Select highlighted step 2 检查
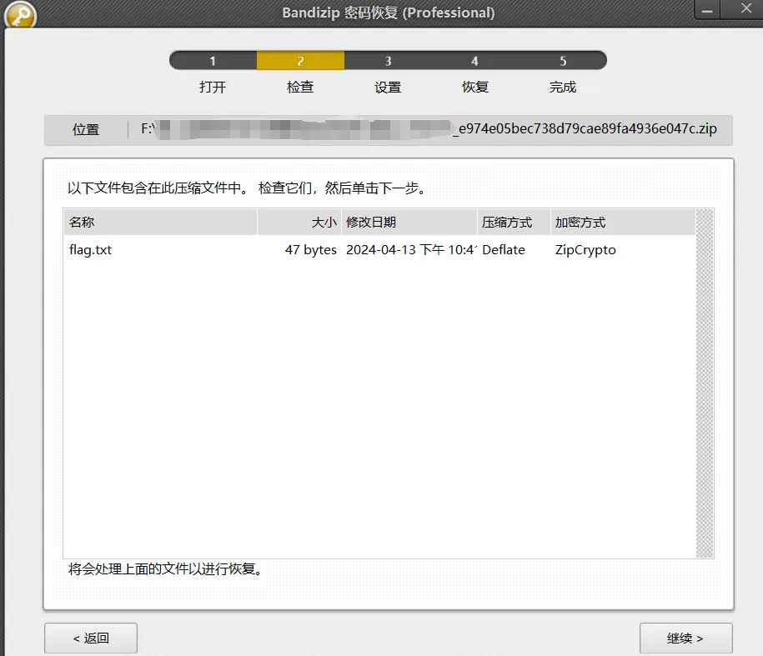The width and height of the screenshot is (763, 656). click(300, 61)
